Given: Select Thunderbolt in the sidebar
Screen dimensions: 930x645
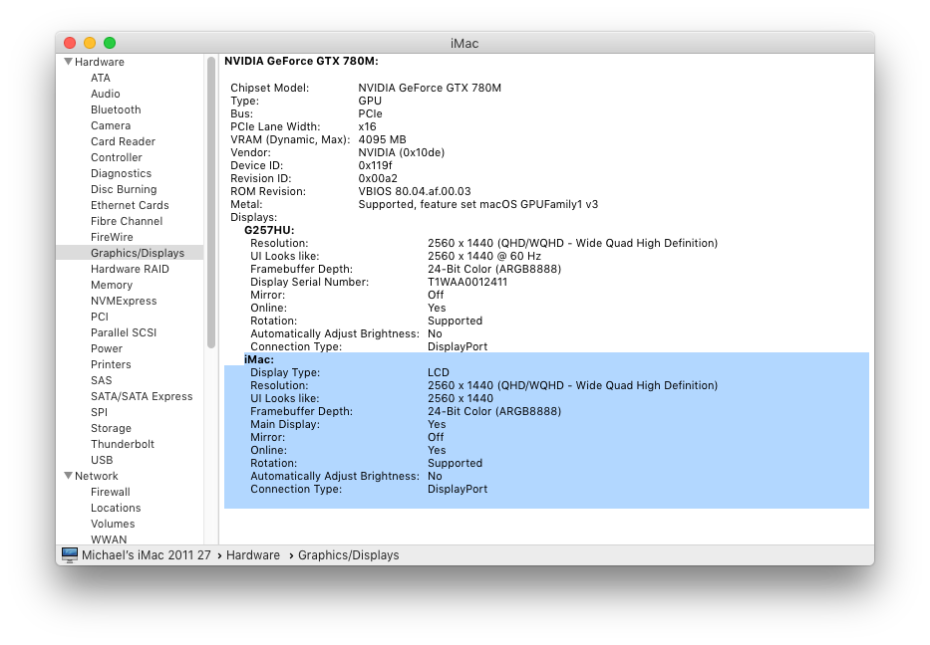Looking at the screenshot, I should point(123,444).
